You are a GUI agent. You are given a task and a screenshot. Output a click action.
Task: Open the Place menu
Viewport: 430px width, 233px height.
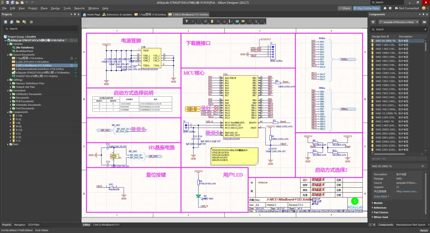pyautogui.click(x=44, y=8)
